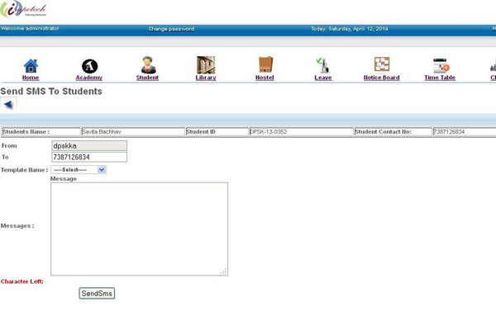Click the Academy icon
Viewport: 496px width, 316px height.
click(x=89, y=66)
